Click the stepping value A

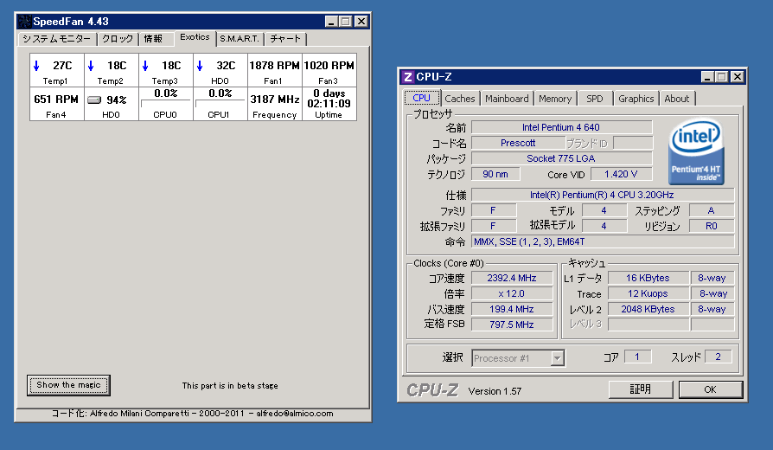click(x=712, y=210)
